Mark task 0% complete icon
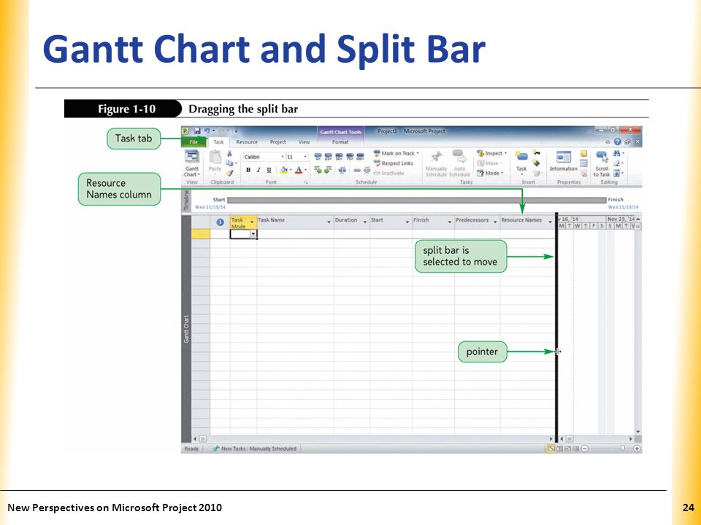The width and height of the screenshot is (701, 525). coord(318,157)
